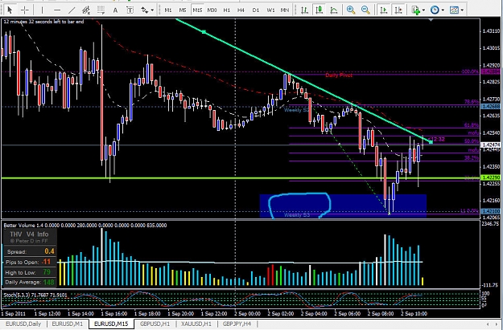Click the '2 Sep 04:00' time label
The image size is (503, 330).
[x=315, y=313]
